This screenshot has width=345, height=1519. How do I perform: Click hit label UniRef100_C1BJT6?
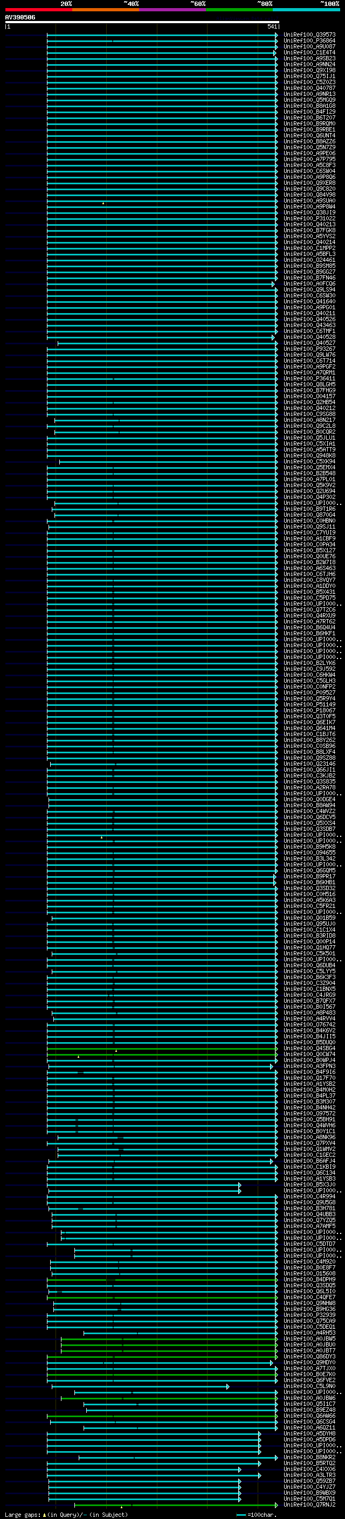pyautogui.click(x=309, y=734)
